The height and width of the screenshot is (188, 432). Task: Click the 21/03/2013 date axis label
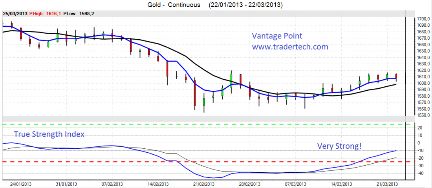coord(387,183)
